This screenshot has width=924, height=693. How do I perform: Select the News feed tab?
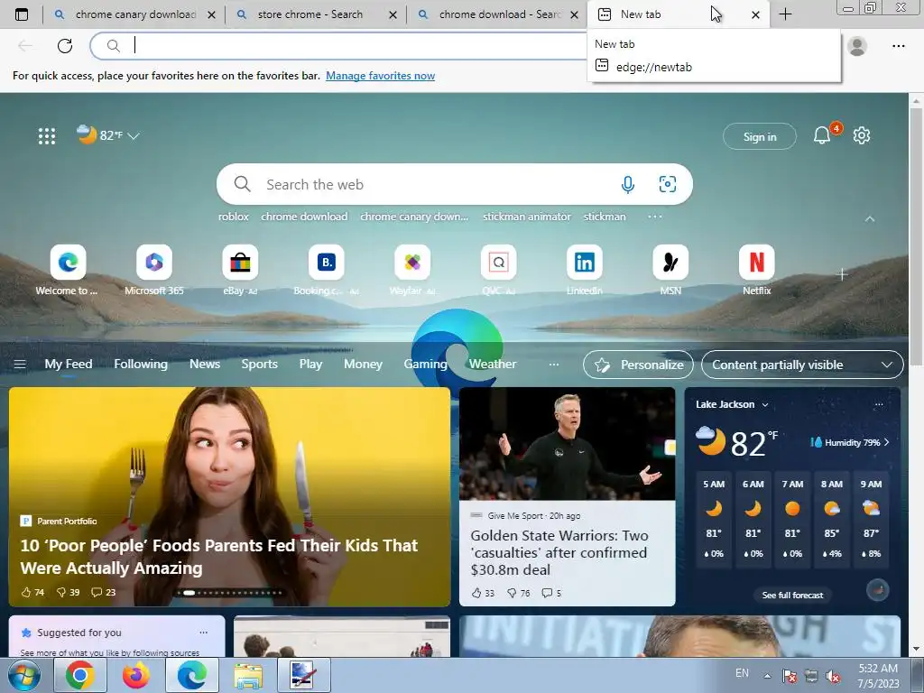(x=205, y=365)
